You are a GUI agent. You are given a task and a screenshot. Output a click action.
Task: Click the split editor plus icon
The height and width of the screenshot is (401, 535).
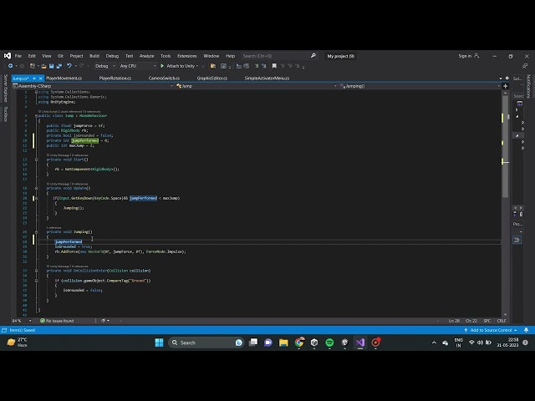505,86
